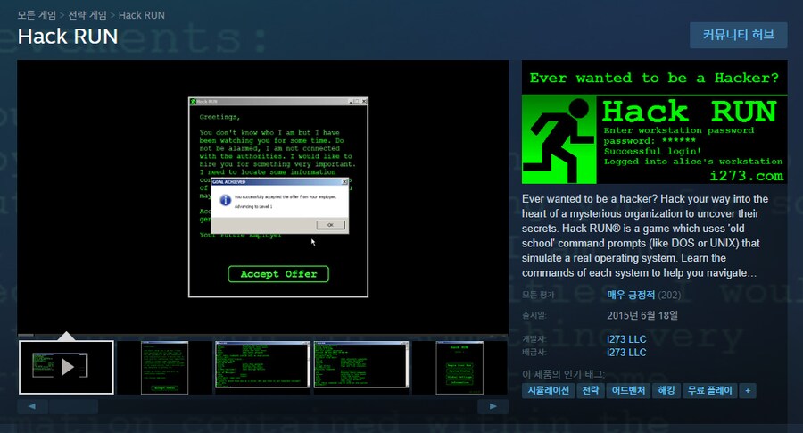This screenshot has height=433, width=803.
Task: Click the Hack RUN page title
Action: 68,37
